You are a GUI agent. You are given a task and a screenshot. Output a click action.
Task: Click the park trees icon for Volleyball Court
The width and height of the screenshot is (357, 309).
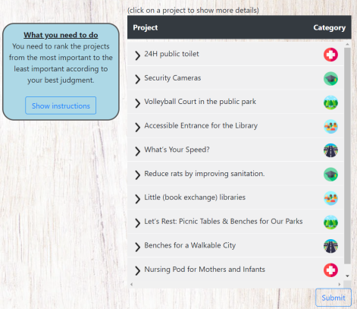point(330,102)
